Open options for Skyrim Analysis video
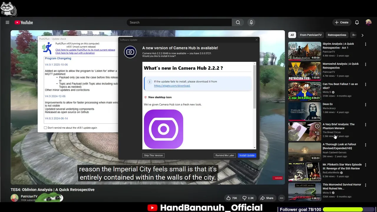Viewport: 377px width, 212px height. pos(366,44)
